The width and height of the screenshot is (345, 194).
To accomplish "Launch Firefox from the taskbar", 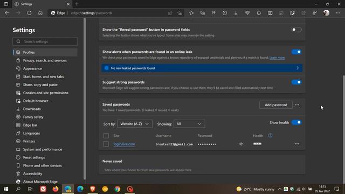I will [x=56, y=189].
